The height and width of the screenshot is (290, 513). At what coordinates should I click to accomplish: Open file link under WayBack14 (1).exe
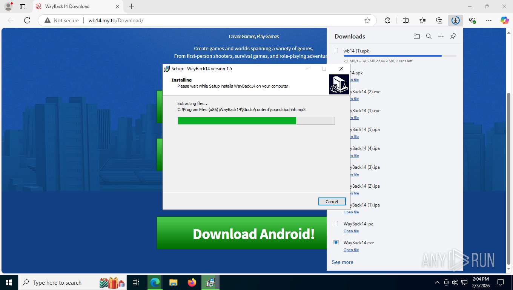(354, 118)
